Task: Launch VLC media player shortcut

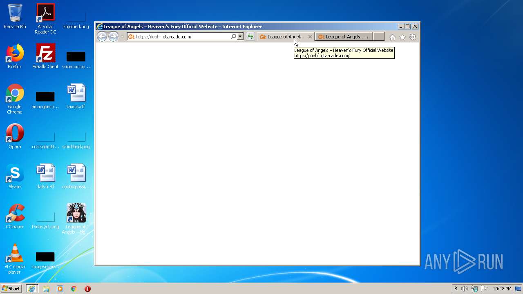Action: [15, 259]
